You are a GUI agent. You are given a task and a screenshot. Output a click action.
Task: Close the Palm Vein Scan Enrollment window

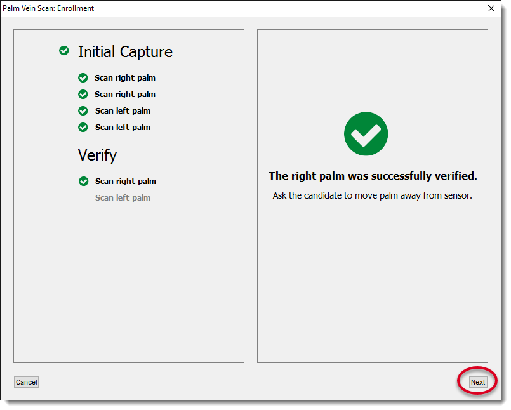491,8
